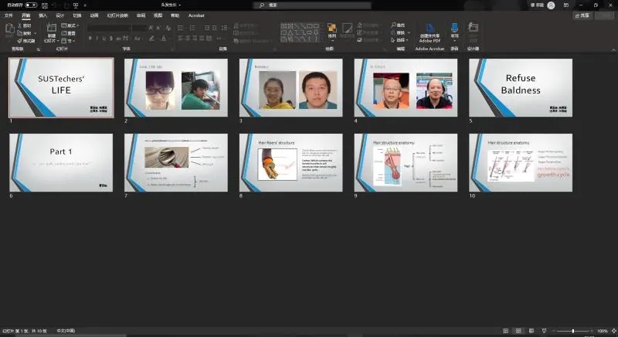
Task: Select slide 8 Hair fibers' structure thumbnail
Action: click(x=291, y=162)
